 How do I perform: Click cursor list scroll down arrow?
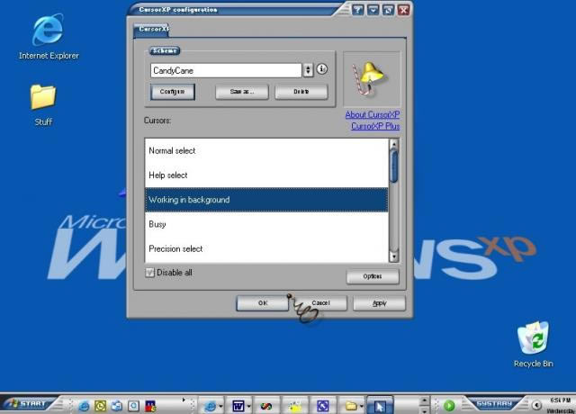(394, 256)
